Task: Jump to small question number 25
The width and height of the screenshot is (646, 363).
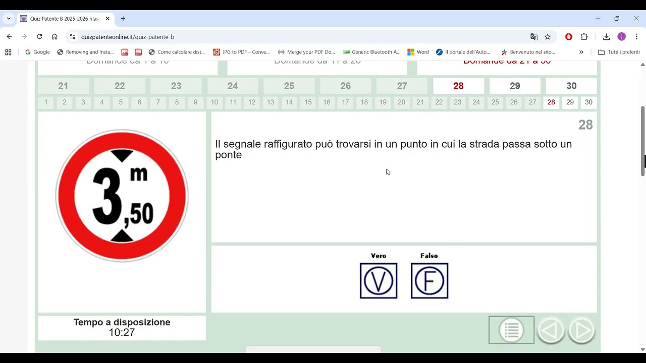Action: [x=495, y=102]
